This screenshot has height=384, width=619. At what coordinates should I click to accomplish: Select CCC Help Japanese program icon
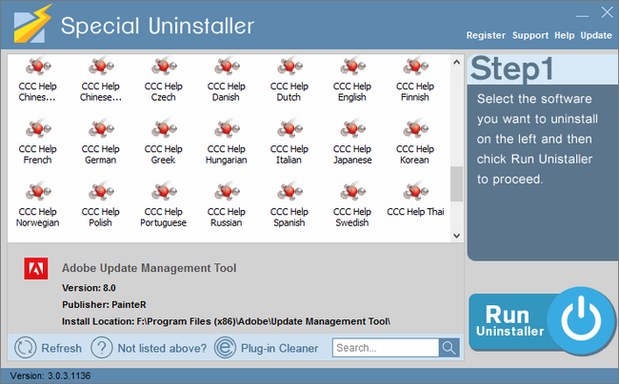(352, 128)
